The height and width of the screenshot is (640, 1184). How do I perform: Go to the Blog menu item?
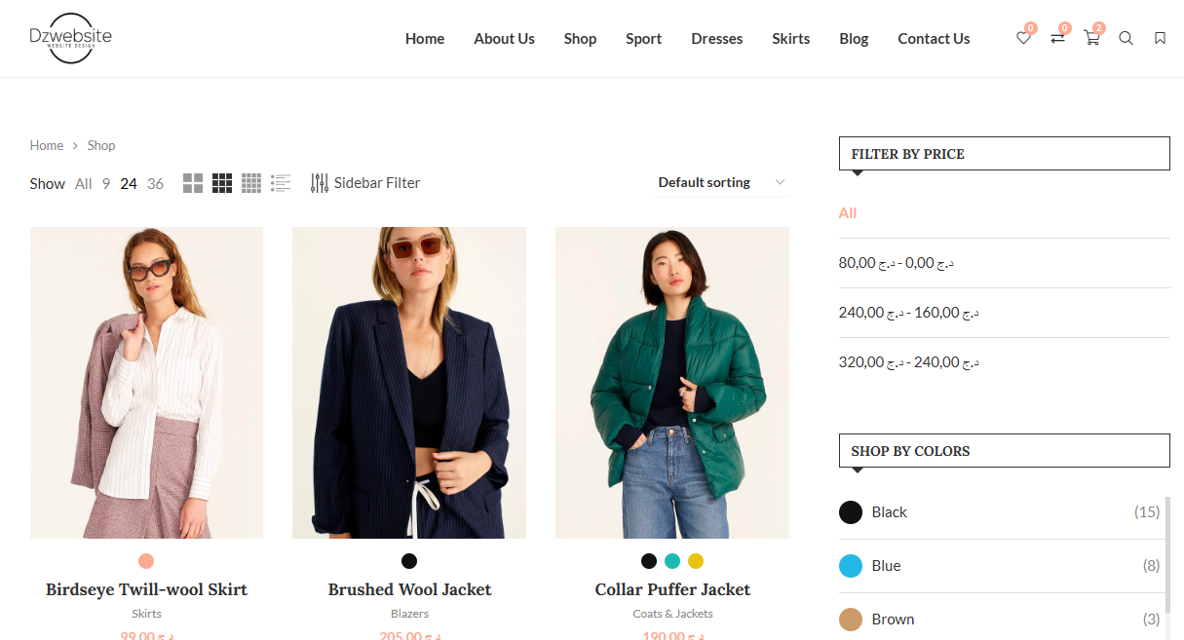[854, 39]
